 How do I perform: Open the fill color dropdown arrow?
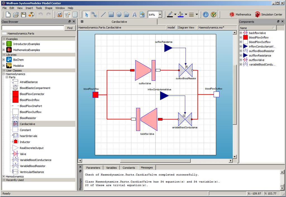click(x=186, y=15)
